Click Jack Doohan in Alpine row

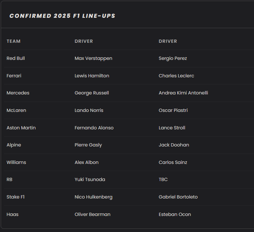tap(174, 145)
